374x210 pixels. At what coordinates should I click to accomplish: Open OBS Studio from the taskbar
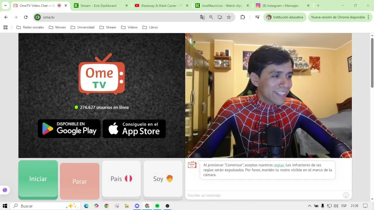pos(167,206)
